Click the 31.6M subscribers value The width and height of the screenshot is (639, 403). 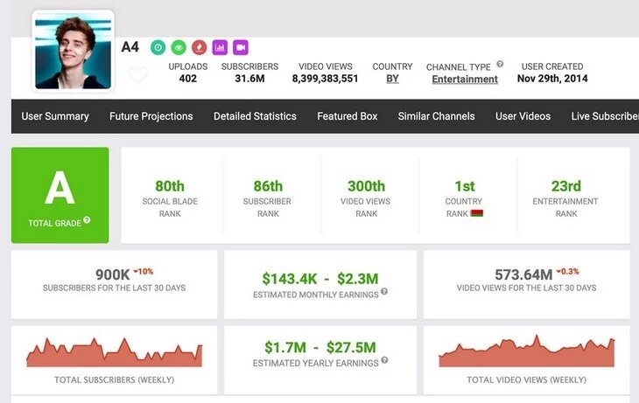(x=249, y=79)
